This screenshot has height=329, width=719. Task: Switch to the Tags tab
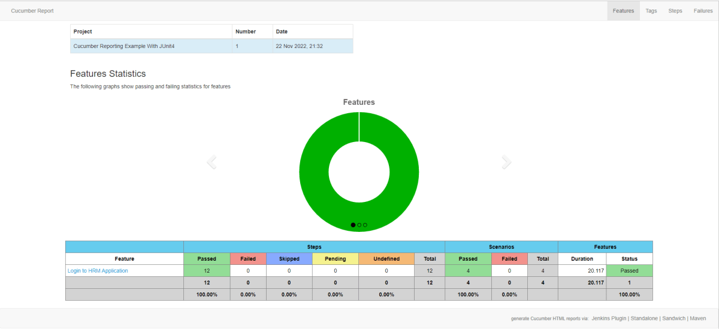tap(651, 11)
